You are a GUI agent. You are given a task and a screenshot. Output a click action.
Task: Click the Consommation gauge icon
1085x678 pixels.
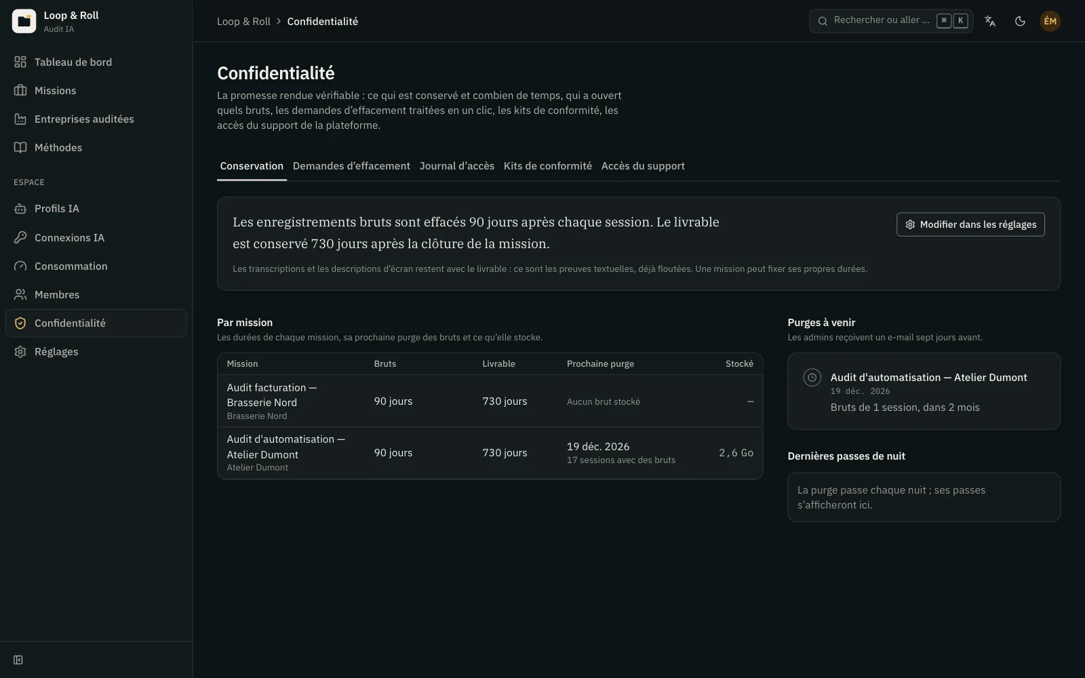tap(20, 266)
